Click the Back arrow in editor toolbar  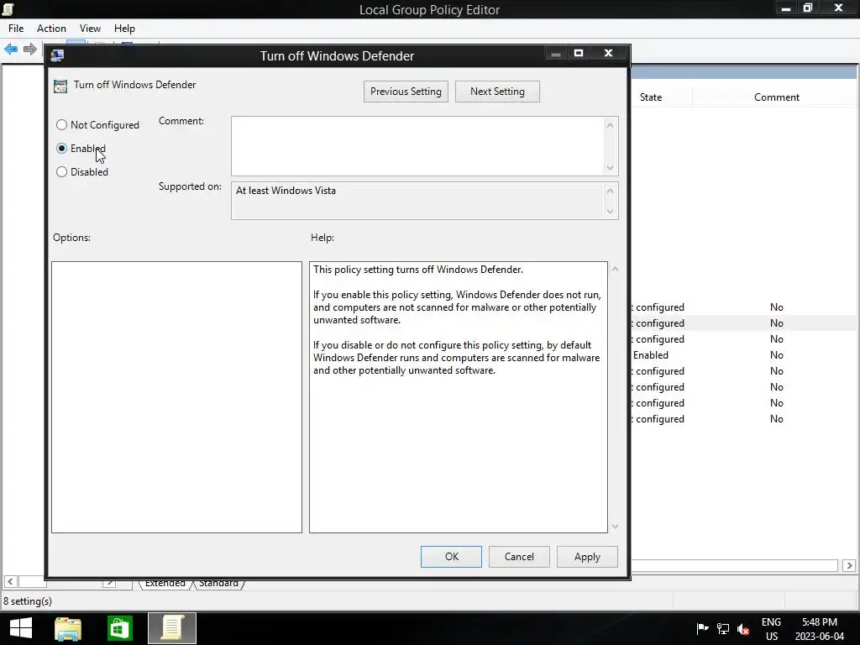[x=10, y=50]
